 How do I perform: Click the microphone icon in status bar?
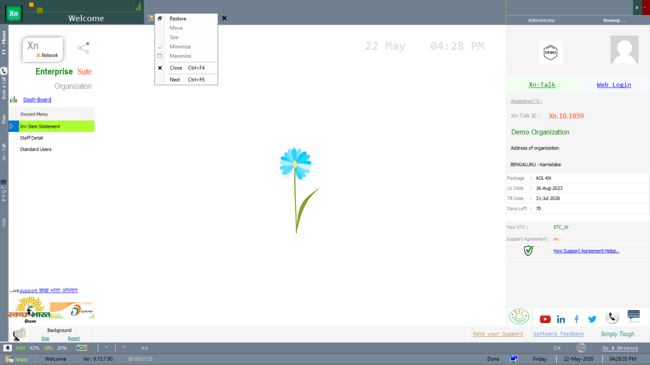pos(7,348)
